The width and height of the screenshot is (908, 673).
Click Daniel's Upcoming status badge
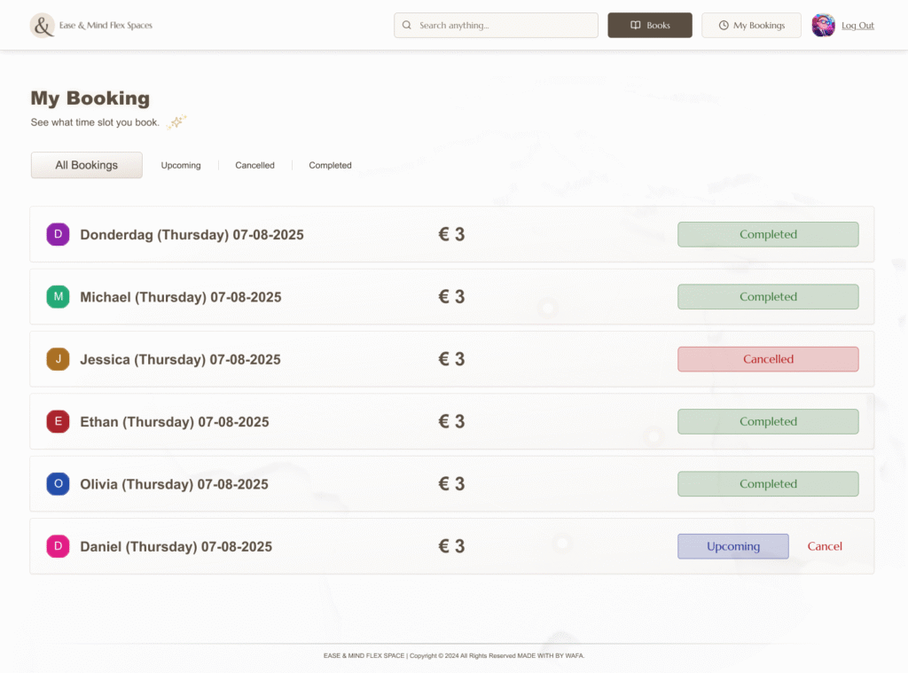point(732,546)
